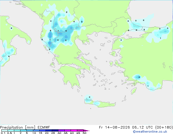This screenshot has width=173, height=134.
Task: Choose the 2–5 mm legend color swatch
Action: [23, 130]
